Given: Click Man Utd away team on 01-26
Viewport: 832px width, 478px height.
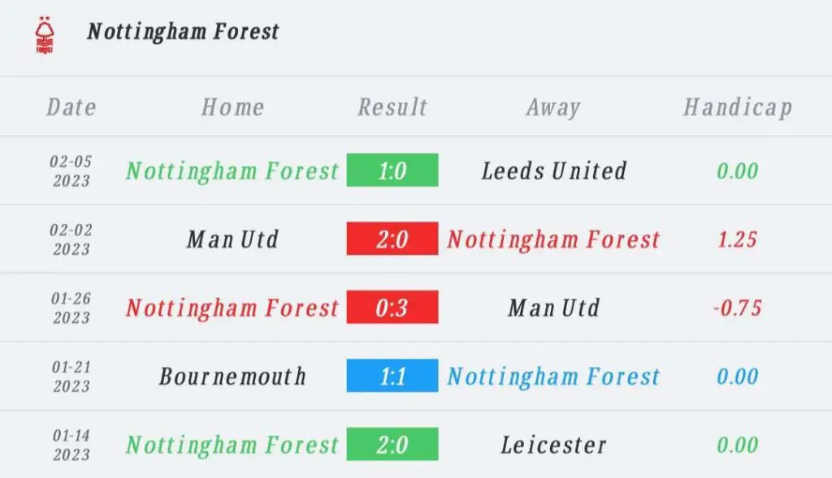Looking at the screenshot, I should (x=553, y=308).
